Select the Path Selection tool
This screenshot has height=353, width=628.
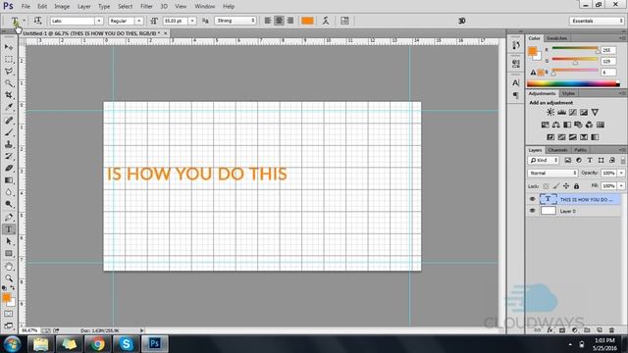click(9, 241)
